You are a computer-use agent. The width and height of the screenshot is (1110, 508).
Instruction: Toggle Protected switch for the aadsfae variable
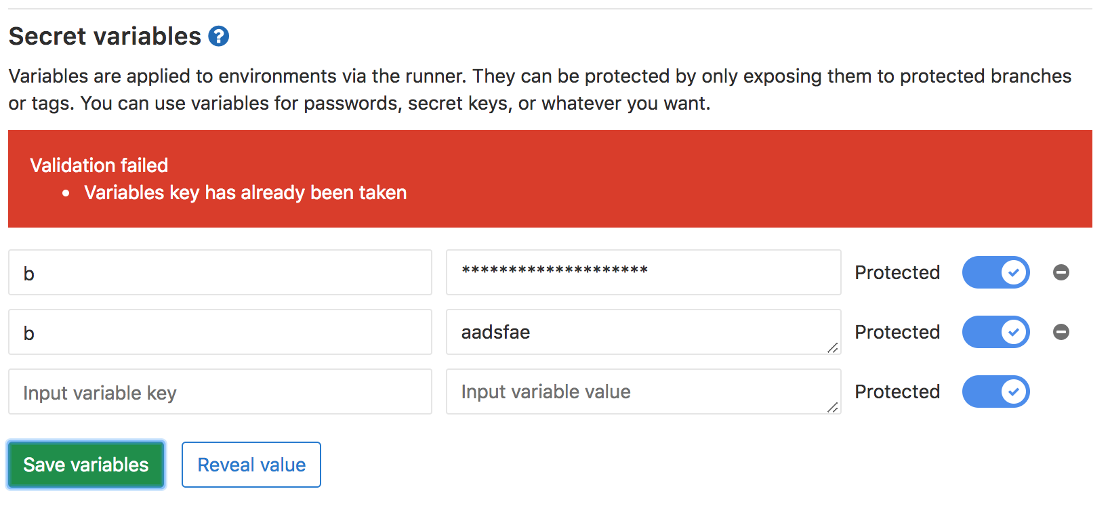coord(995,332)
